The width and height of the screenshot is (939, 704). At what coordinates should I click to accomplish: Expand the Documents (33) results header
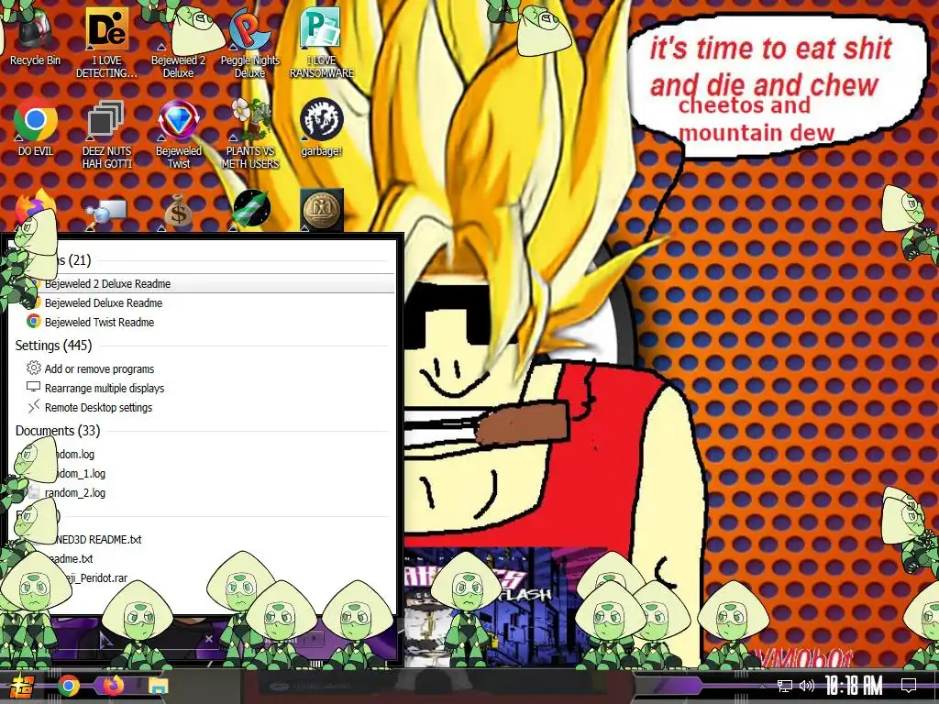[58, 431]
